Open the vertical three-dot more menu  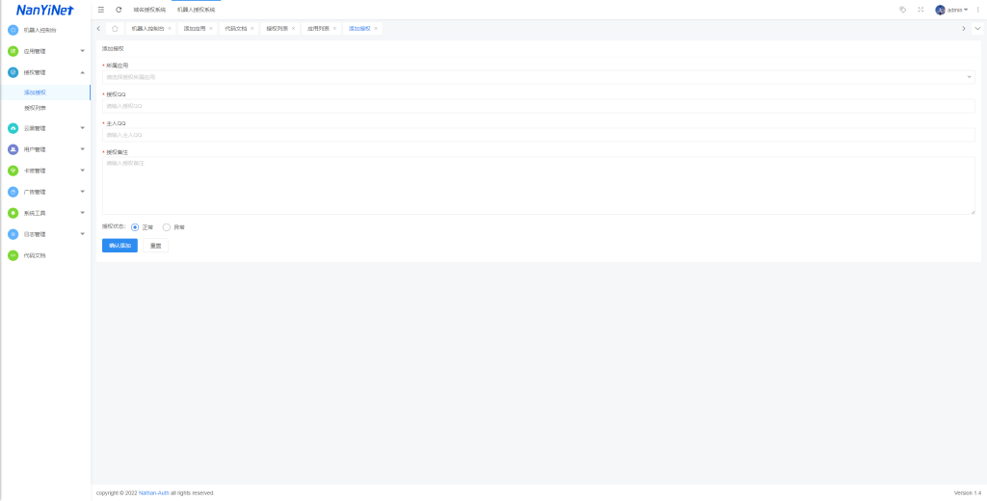[978, 10]
